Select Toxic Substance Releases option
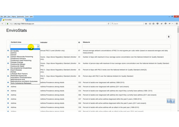The height and width of the screenshot is (127, 179). click(25, 83)
